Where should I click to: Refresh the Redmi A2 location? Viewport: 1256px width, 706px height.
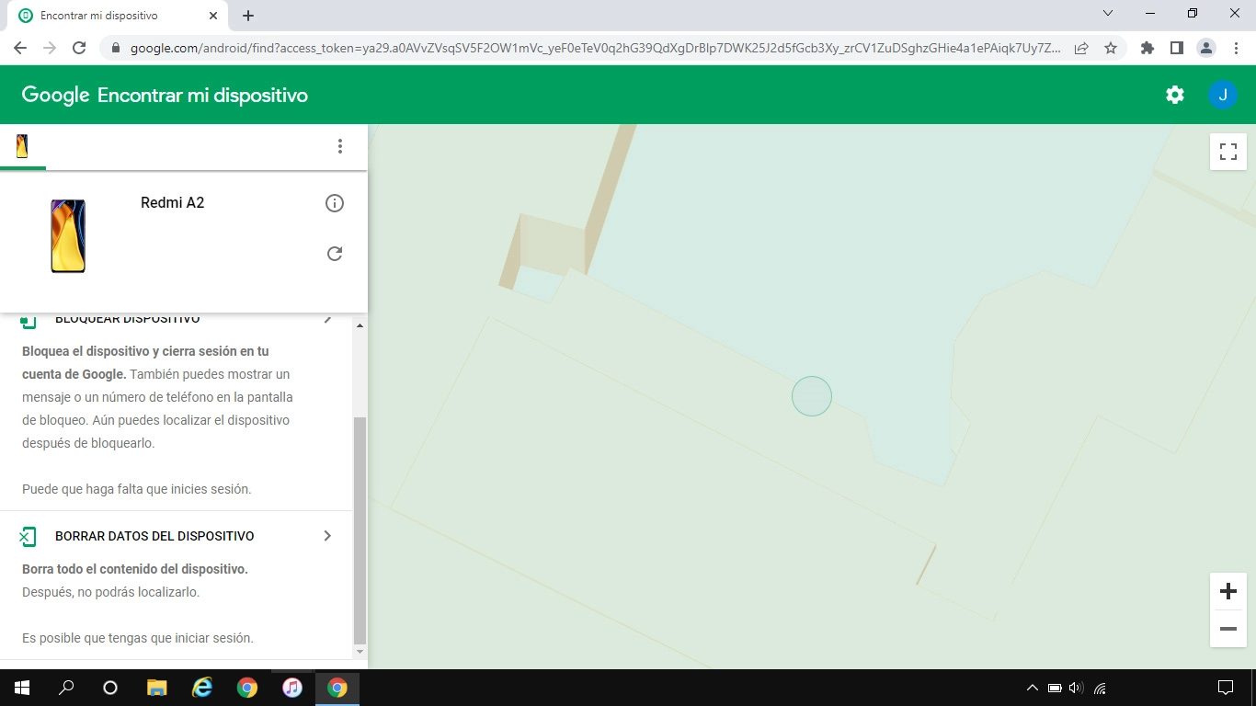[x=335, y=254]
